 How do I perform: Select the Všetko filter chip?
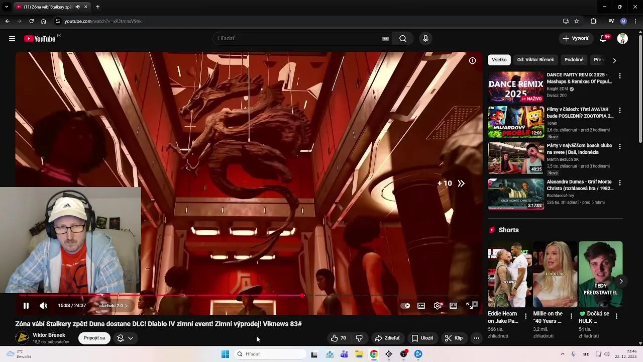coord(499,60)
